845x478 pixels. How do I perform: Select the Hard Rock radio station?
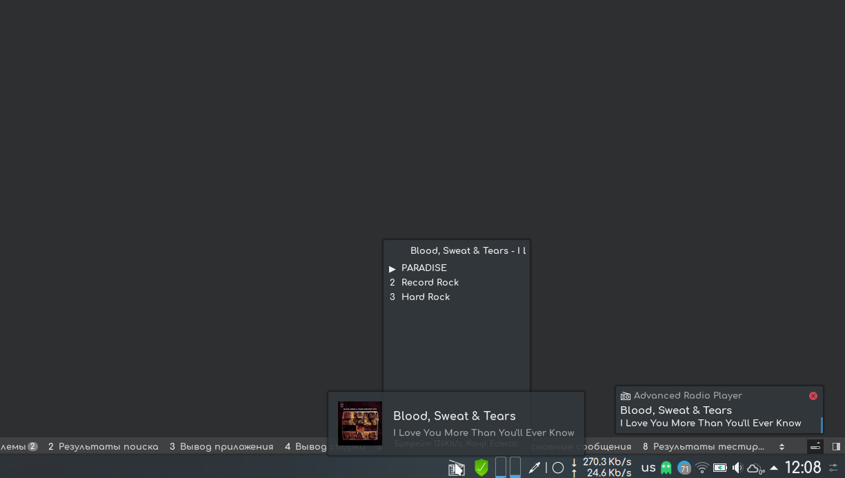(426, 297)
